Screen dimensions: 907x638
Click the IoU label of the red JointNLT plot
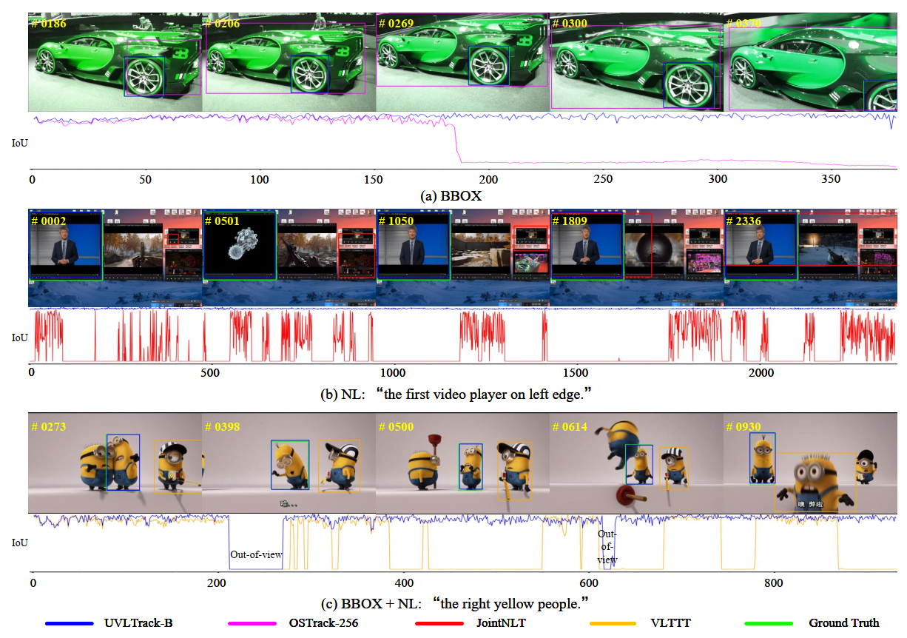pos(19,338)
